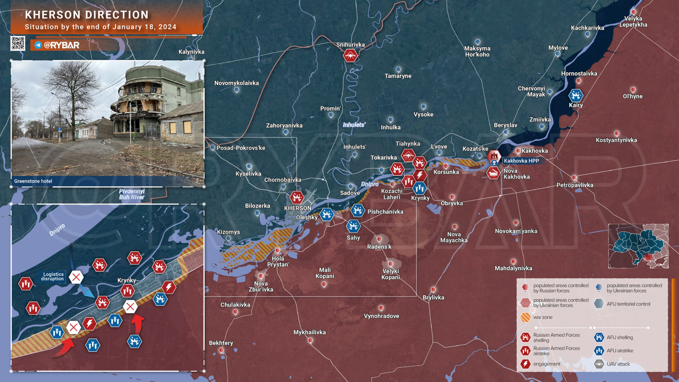679x382 pixels.
Task: Click the Logistics disruption X marker
Action: [x=76, y=277]
